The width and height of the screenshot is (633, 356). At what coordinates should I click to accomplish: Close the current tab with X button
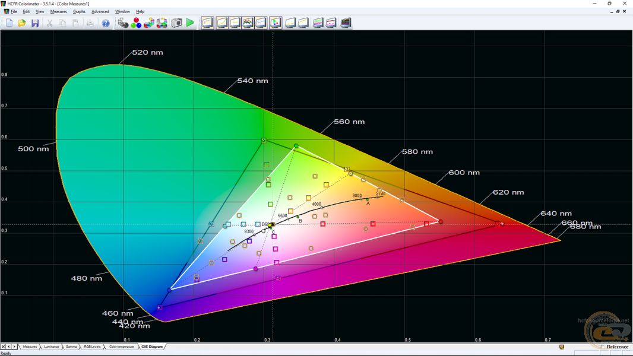[x=3, y=347]
